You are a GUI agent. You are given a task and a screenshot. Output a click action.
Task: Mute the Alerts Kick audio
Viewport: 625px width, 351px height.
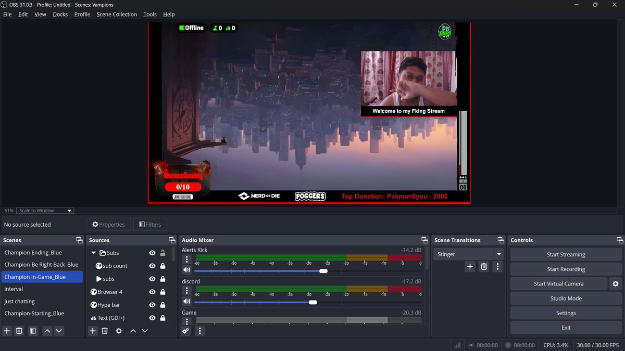click(x=186, y=270)
